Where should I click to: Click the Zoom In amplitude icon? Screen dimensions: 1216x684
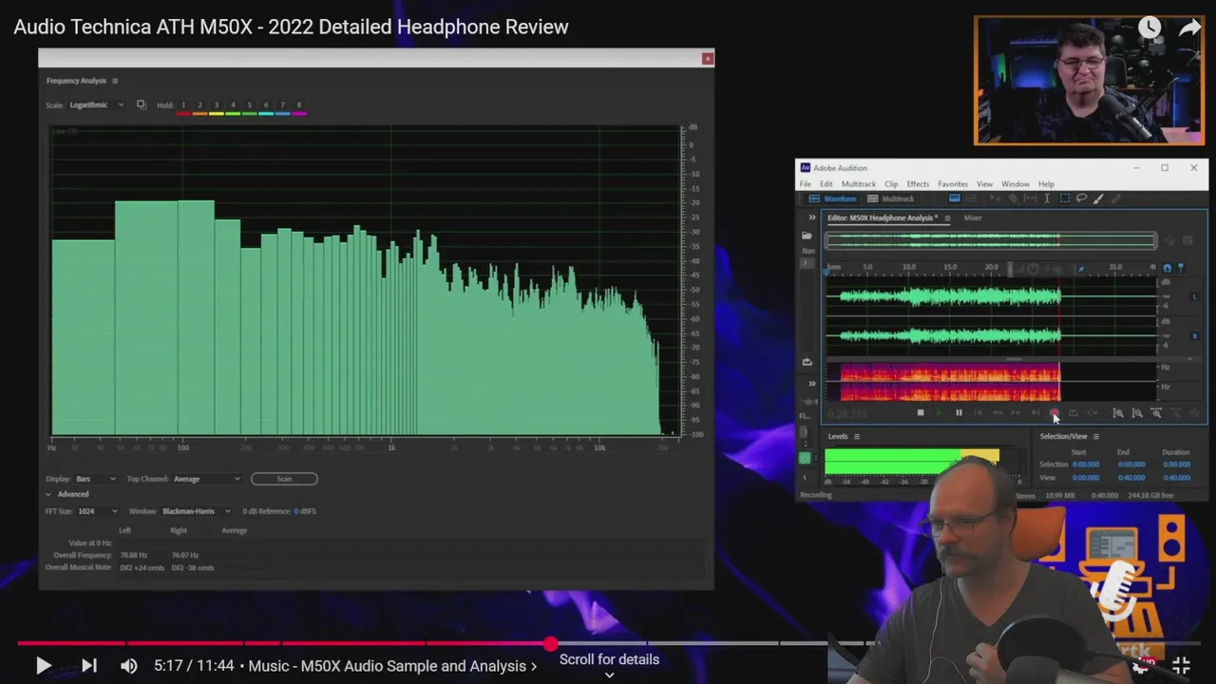tap(1118, 413)
